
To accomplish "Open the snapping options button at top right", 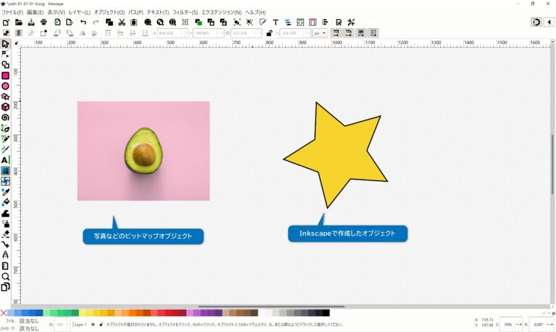I will point(536,22).
